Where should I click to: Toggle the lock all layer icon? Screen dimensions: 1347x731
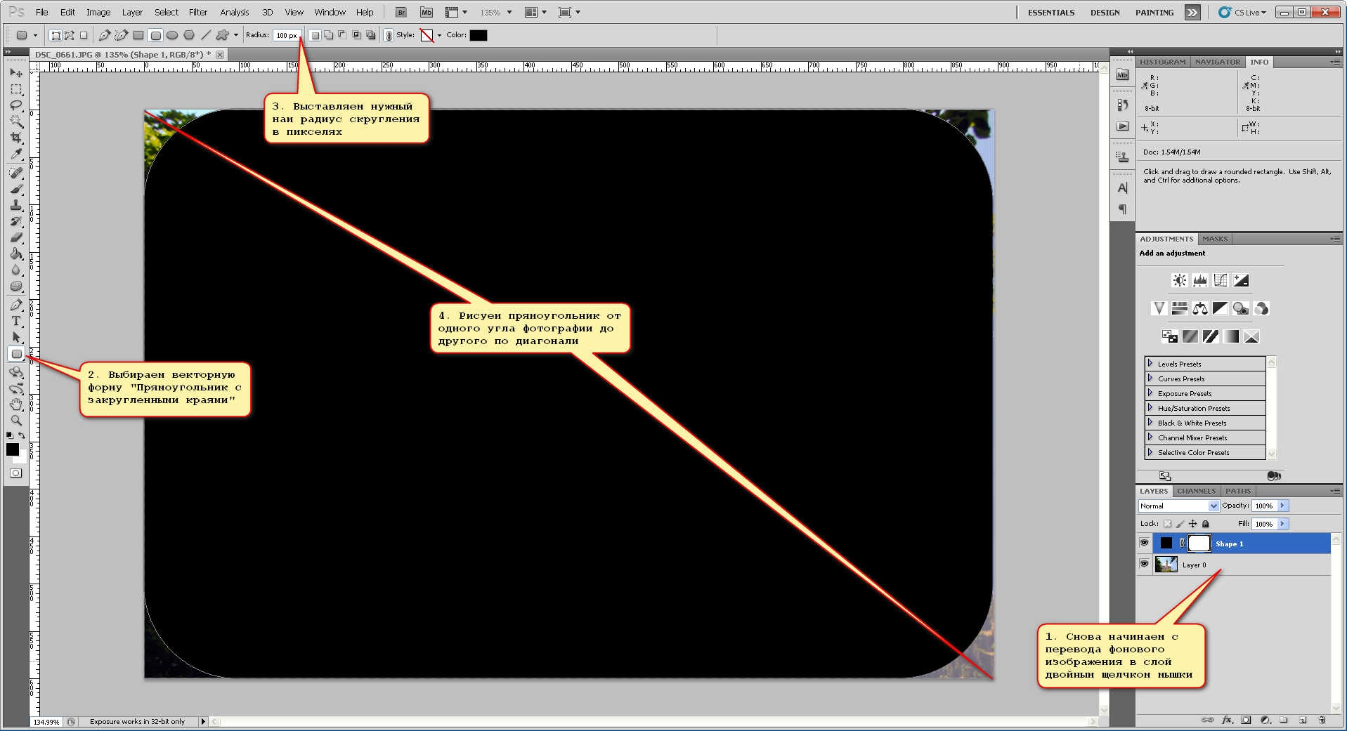coord(1206,524)
